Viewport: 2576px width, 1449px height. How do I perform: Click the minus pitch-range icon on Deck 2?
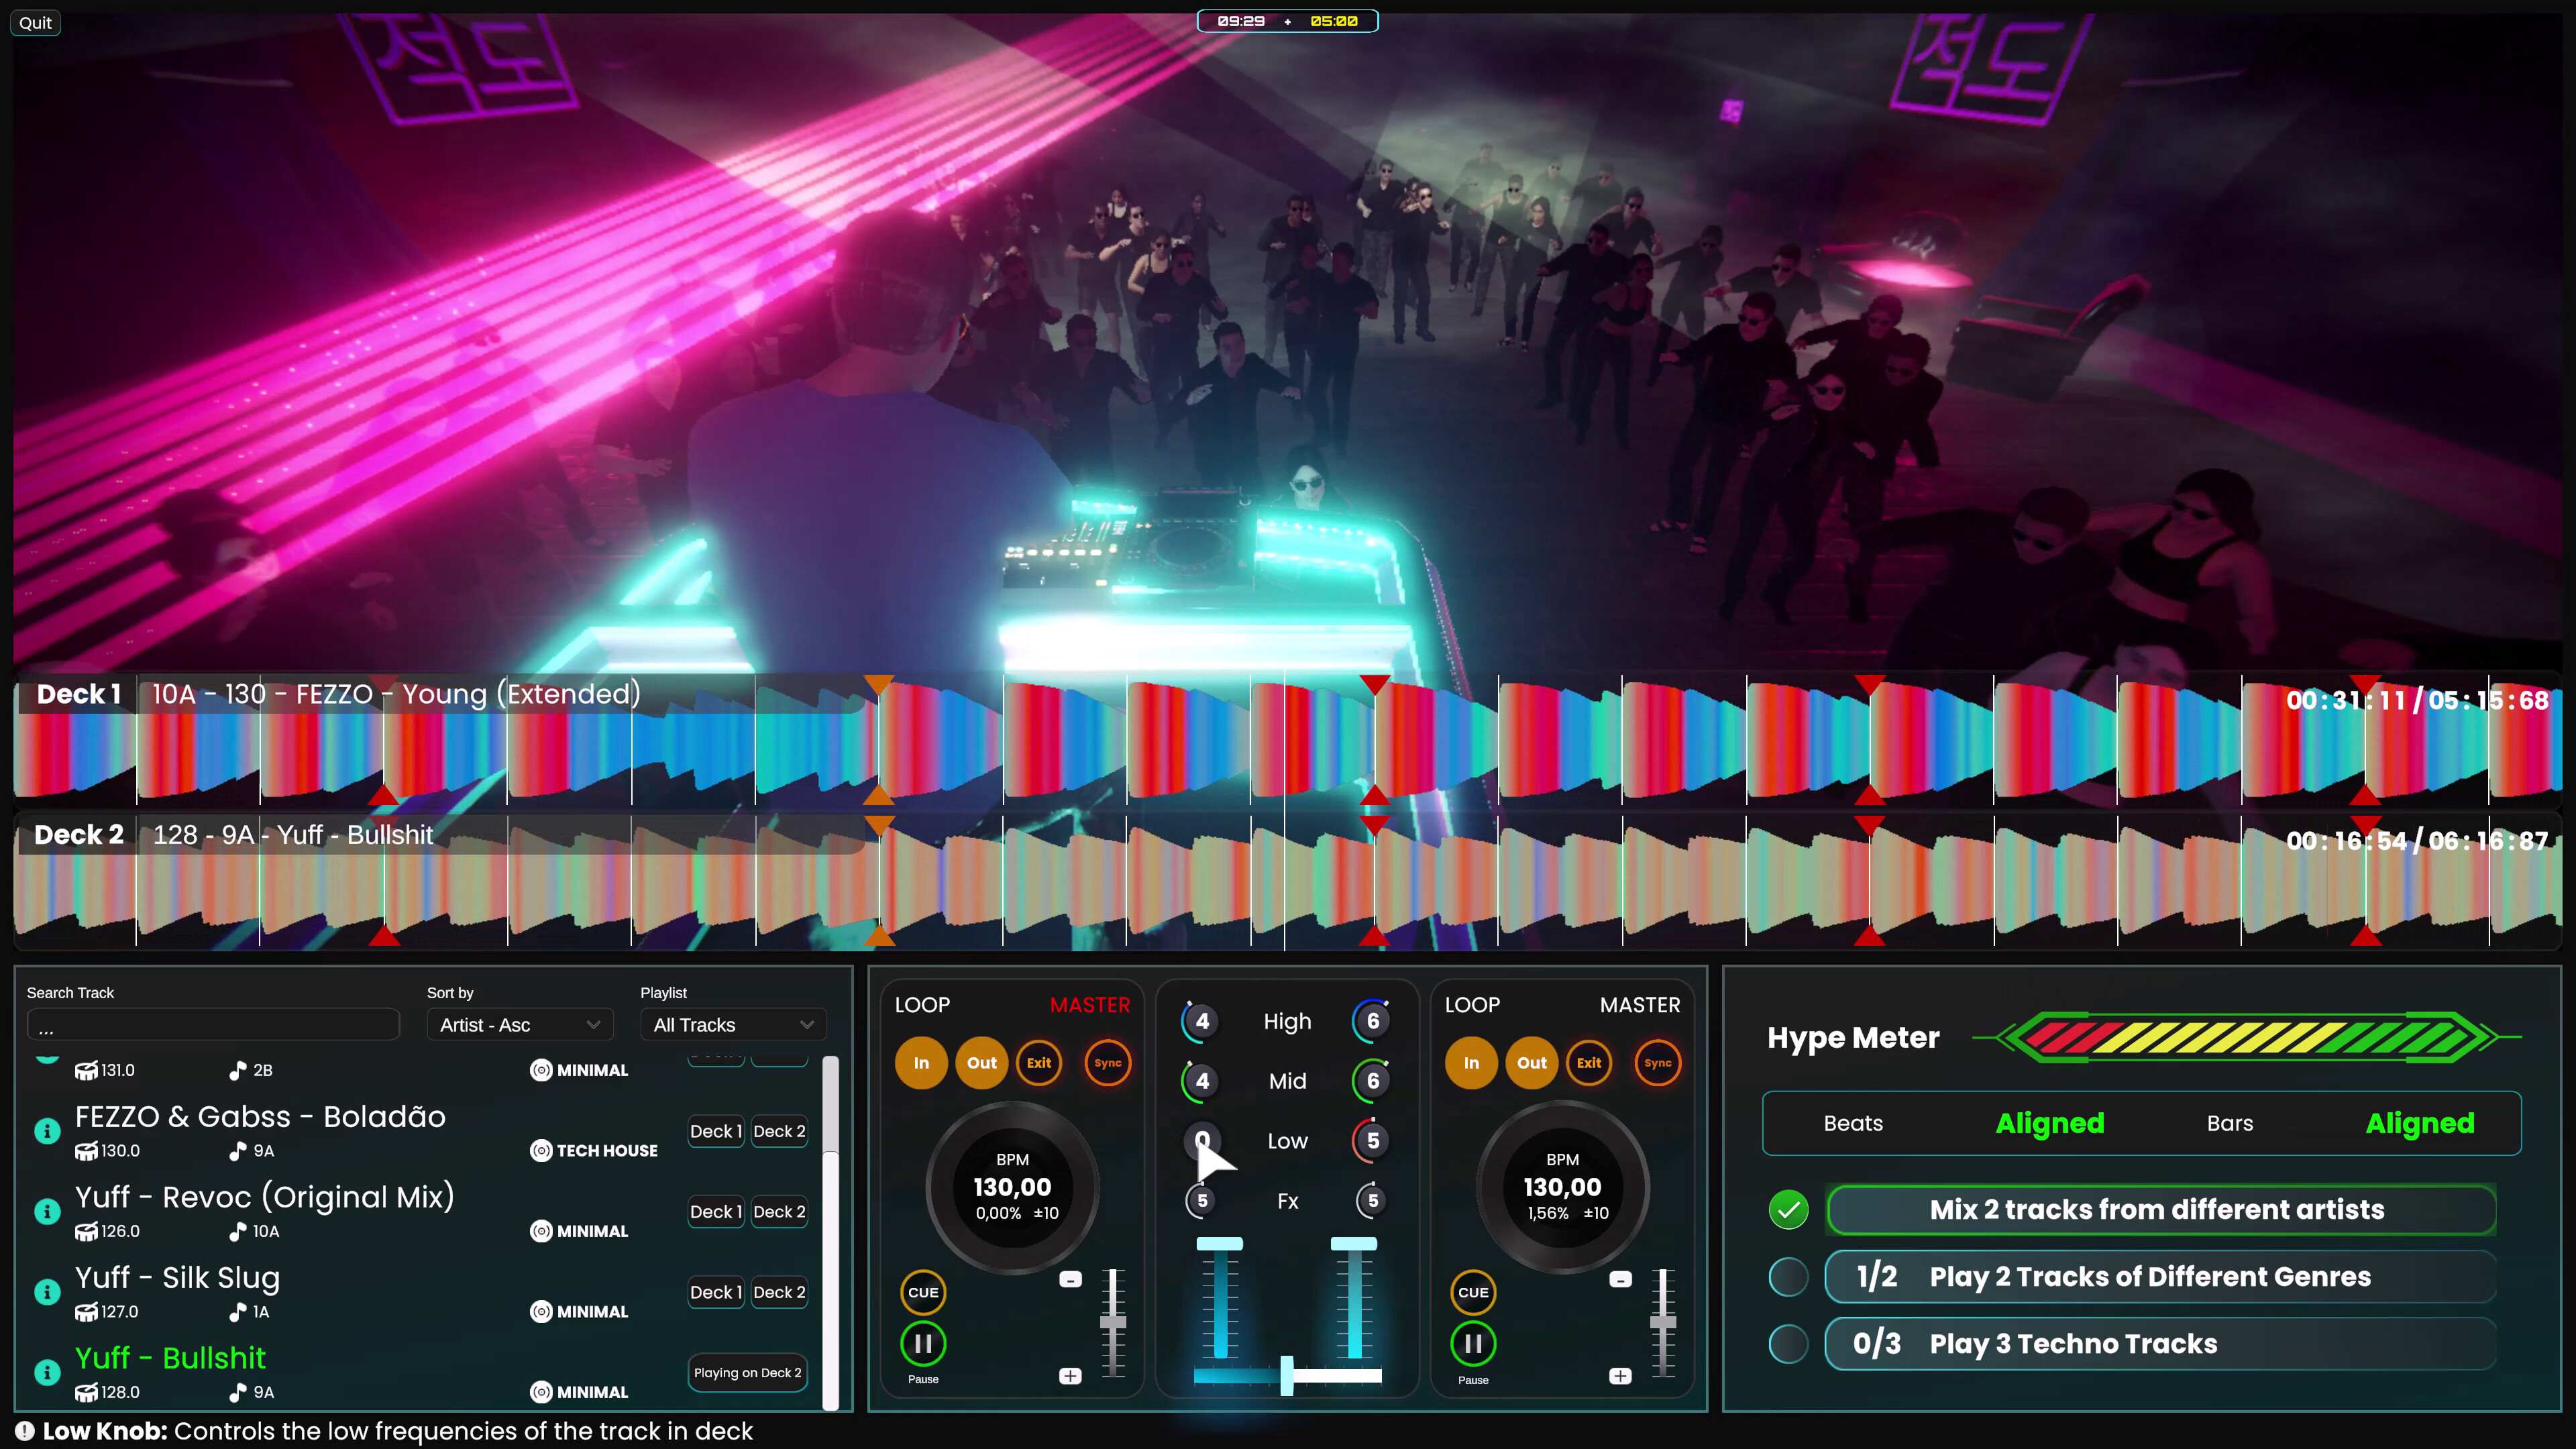tap(1620, 1279)
